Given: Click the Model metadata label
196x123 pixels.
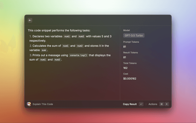Looking at the screenshot, I should [x=126, y=30].
